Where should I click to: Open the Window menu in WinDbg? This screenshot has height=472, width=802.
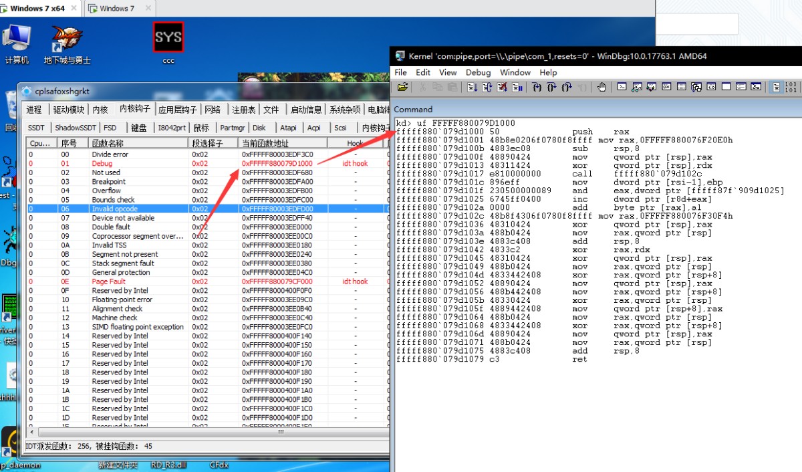point(515,72)
